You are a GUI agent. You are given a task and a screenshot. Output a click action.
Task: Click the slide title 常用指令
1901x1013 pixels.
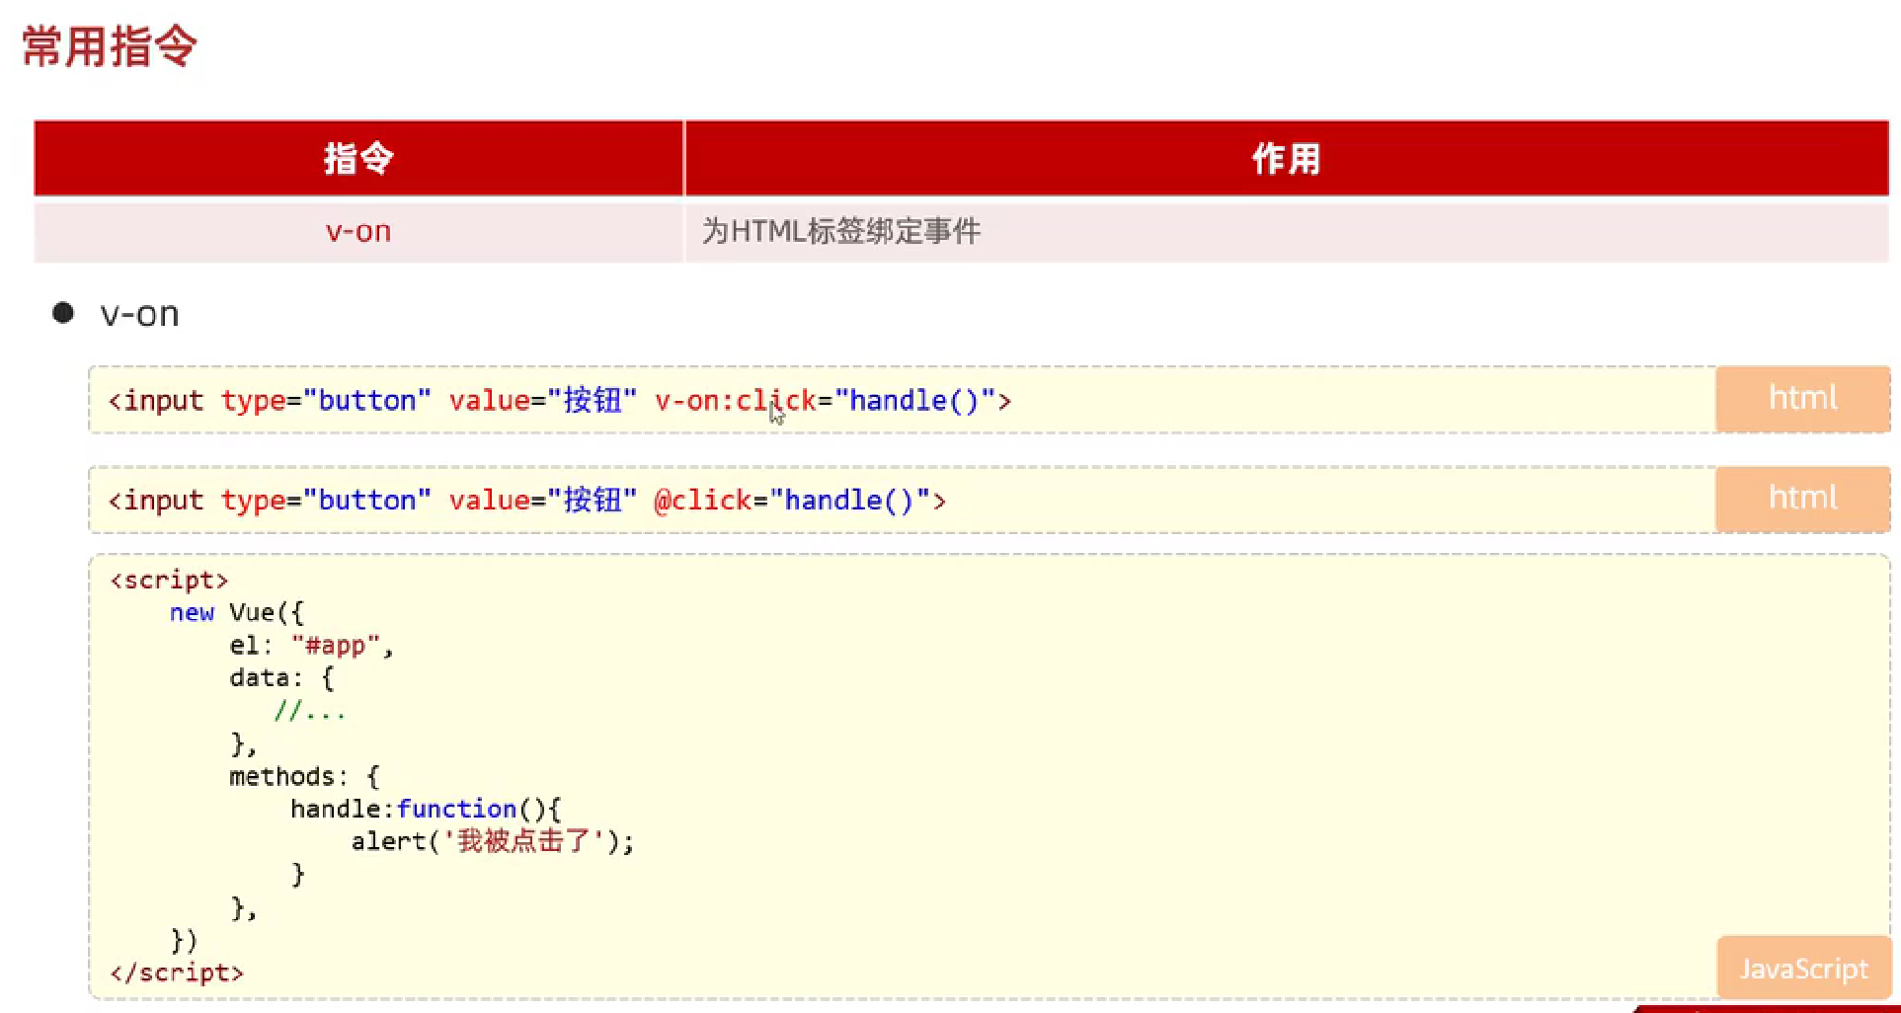coord(110,46)
